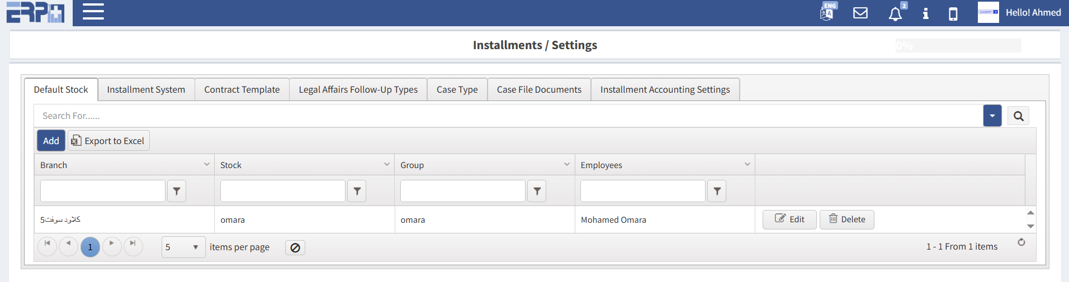Edit the Mohamed Omara row
Image resolution: width=1069 pixels, height=282 pixels.
[789, 219]
